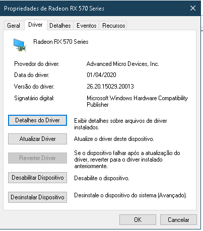Screen dimensions: 203x231
Task: Open the Detalhes tab
Action: 60,26
